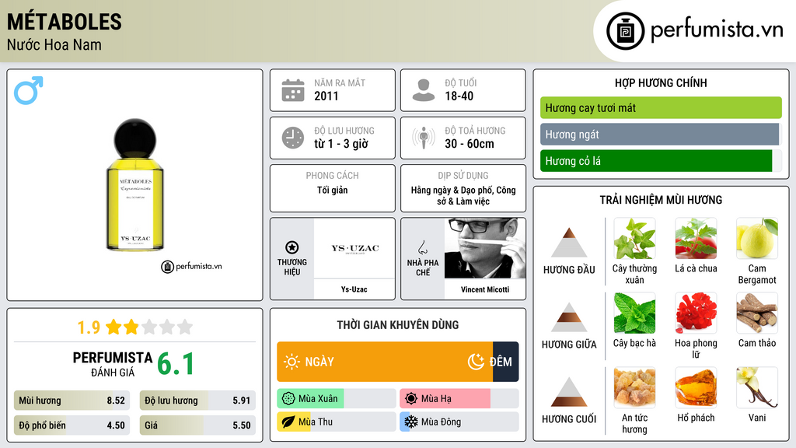Click the Hương đầu pyramid icon

click(x=569, y=243)
